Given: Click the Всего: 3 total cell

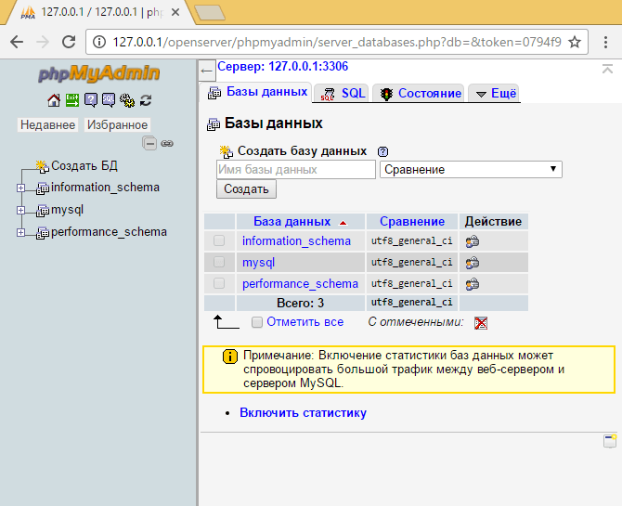Looking at the screenshot, I should click(300, 304).
